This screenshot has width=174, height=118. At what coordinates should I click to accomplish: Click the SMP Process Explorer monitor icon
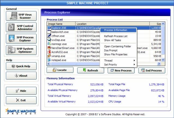coord(11,39)
